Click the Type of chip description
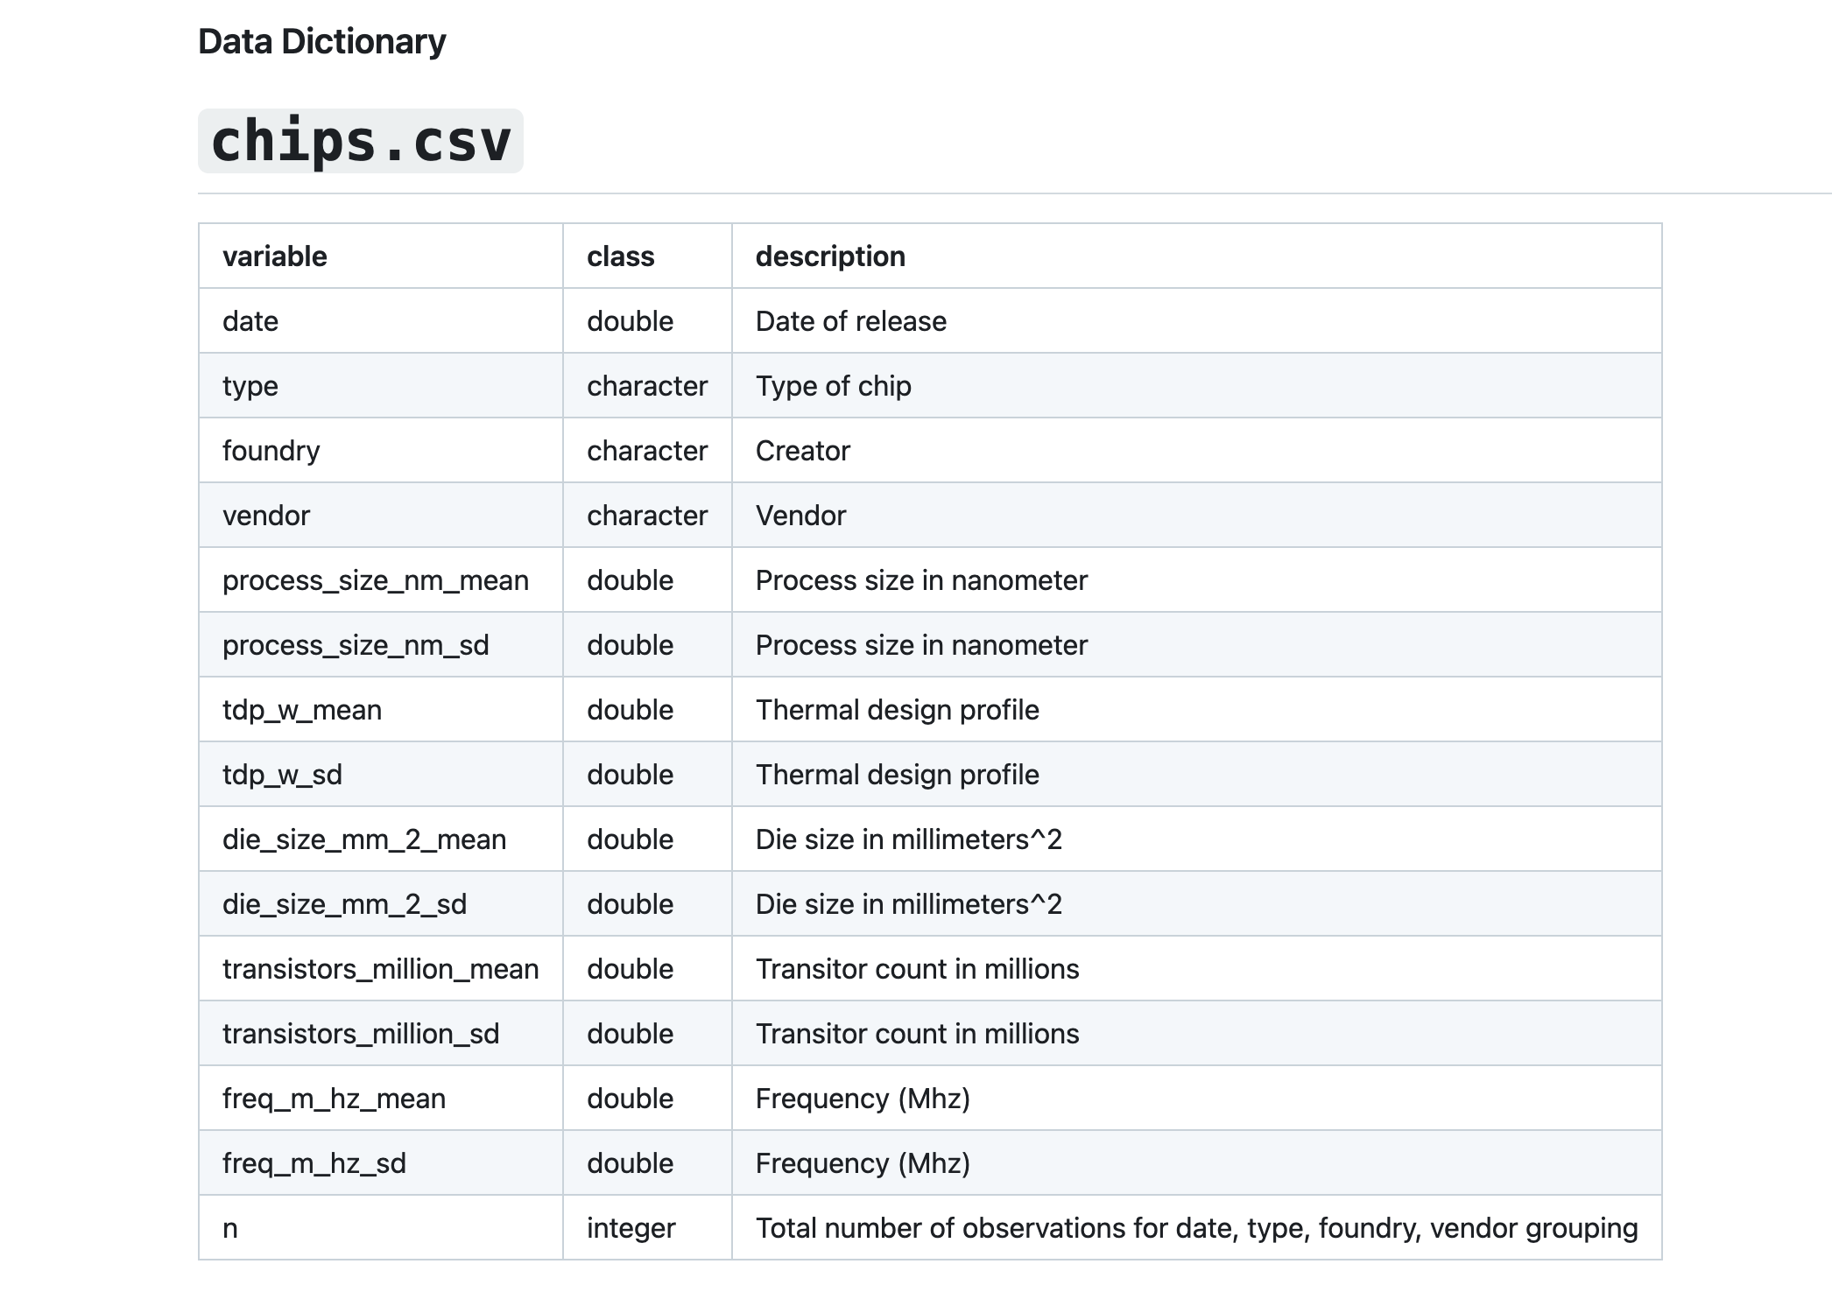 (x=833, y=386)
